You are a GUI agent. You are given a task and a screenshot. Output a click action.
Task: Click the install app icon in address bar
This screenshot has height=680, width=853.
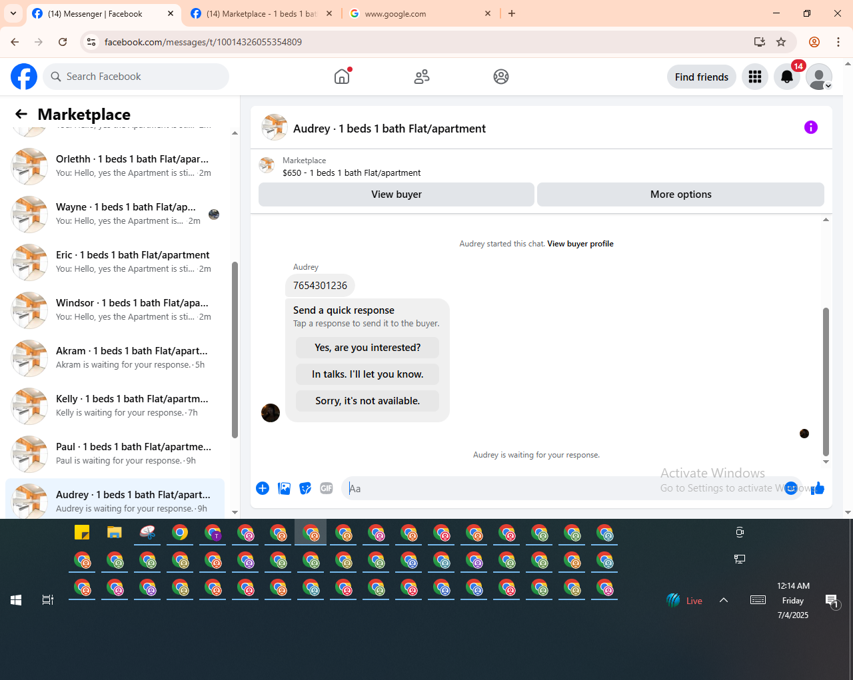pyautogui.click(x=760, y=42)
